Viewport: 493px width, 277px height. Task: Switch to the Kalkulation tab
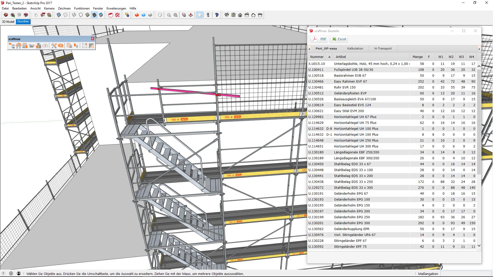[355, 48]
